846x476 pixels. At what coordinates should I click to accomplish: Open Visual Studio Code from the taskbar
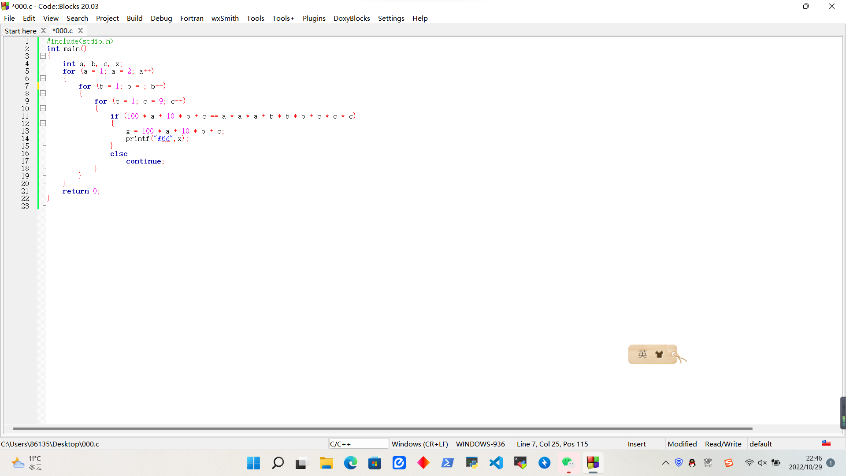[x=496, y=463]
